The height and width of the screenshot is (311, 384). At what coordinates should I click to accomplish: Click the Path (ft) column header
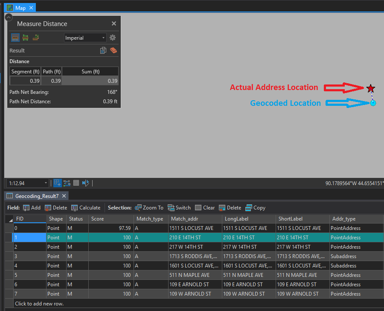(x=52, y=72)
